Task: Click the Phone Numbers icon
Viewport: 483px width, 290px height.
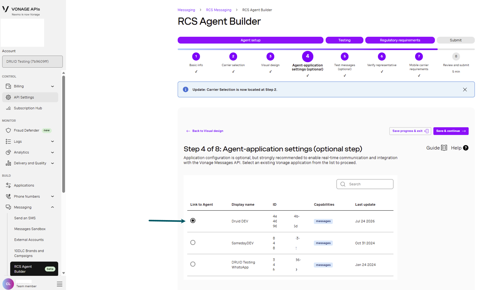Action: 8,196
